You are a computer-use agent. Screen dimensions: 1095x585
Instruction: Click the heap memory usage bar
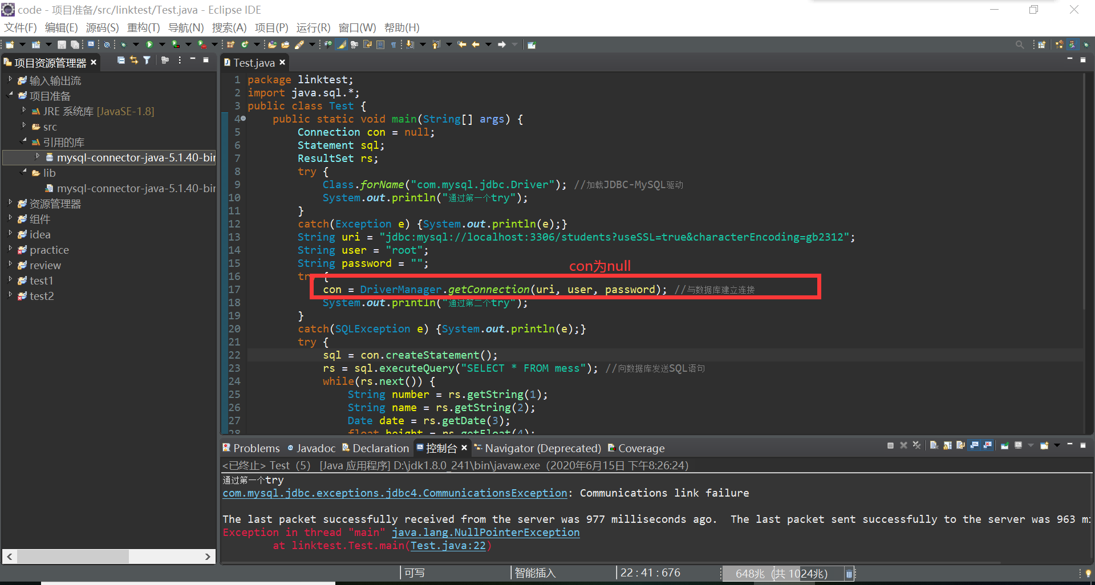point(781,573)
